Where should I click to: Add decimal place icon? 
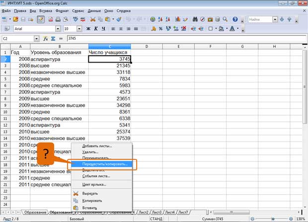176,29
